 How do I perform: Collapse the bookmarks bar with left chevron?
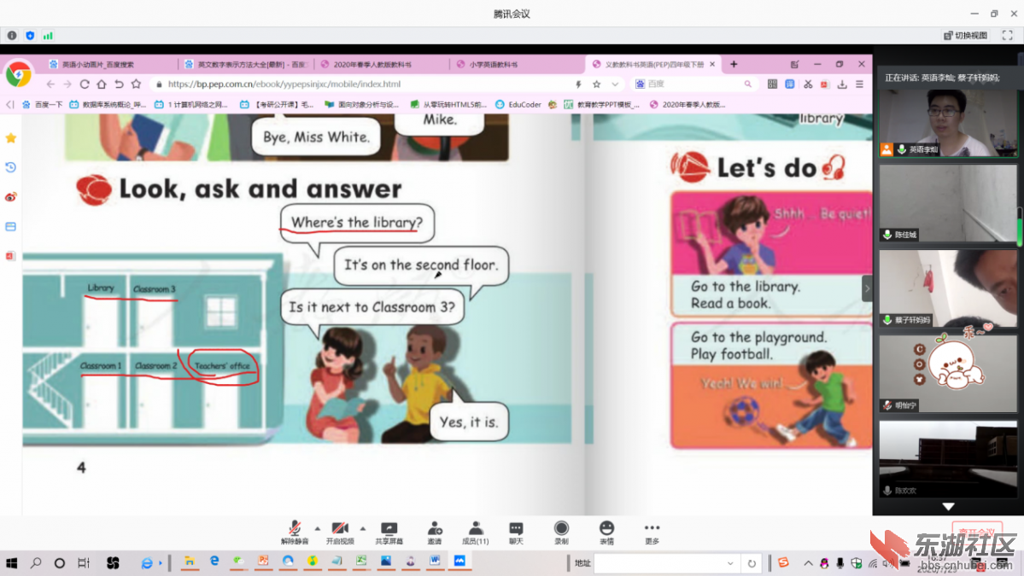coord(9,104)
